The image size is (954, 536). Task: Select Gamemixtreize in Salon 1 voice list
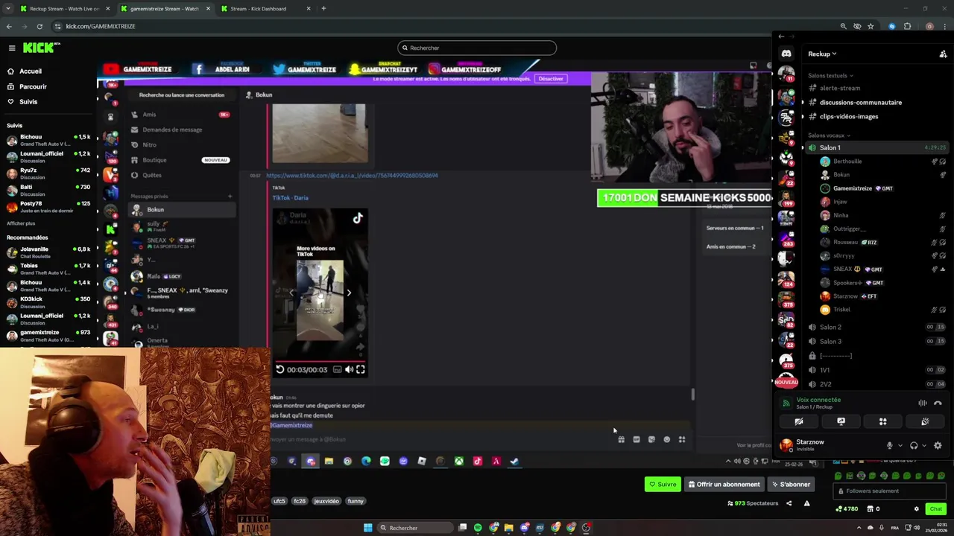click(x=852, y=188)
